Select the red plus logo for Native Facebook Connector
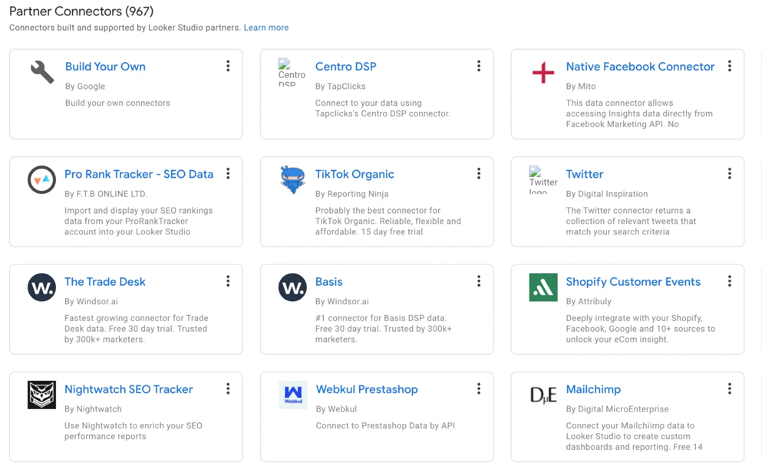 tap(543, 73)
